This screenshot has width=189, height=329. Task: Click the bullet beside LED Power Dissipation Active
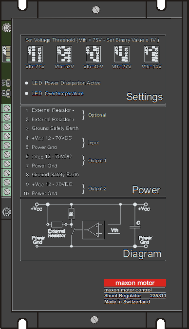pyautogui.click(x=26, y=83)
